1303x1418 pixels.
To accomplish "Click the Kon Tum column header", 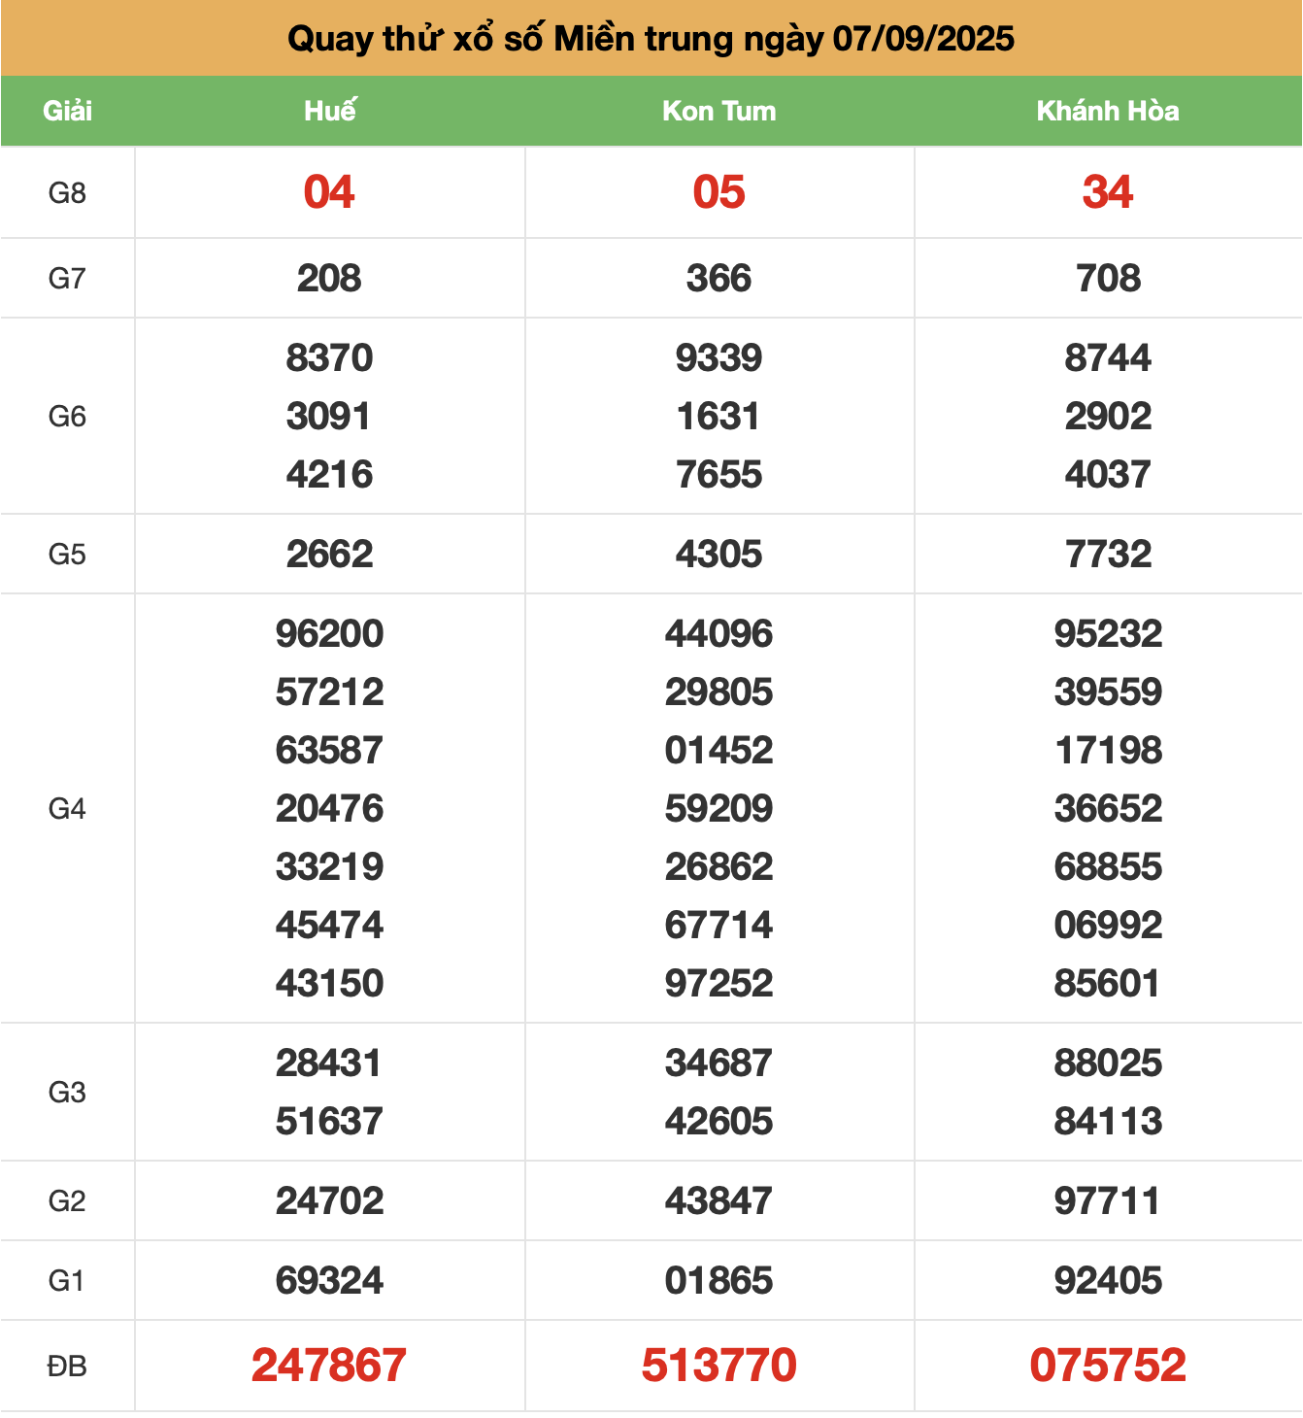I will click(x=718, y=111).
